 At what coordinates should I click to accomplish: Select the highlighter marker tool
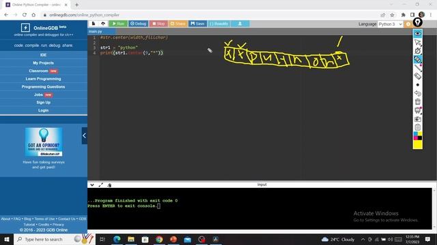tap(417, 59)
